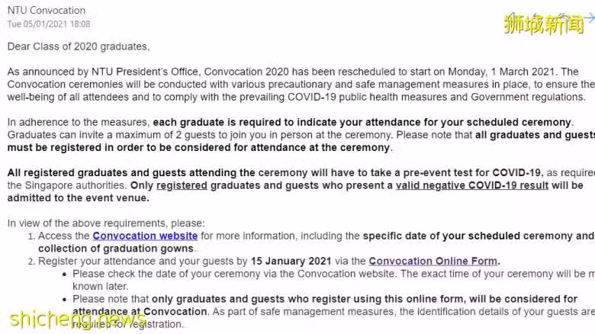595x334 pixels.
Task: Click the email timestamp Tue 05/01/2021 18:08
Action: [49, 24]
